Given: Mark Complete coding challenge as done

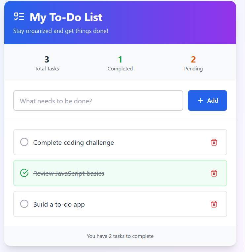Looking at the screenshot, I should pyautogui.click(x=24, y=142).
